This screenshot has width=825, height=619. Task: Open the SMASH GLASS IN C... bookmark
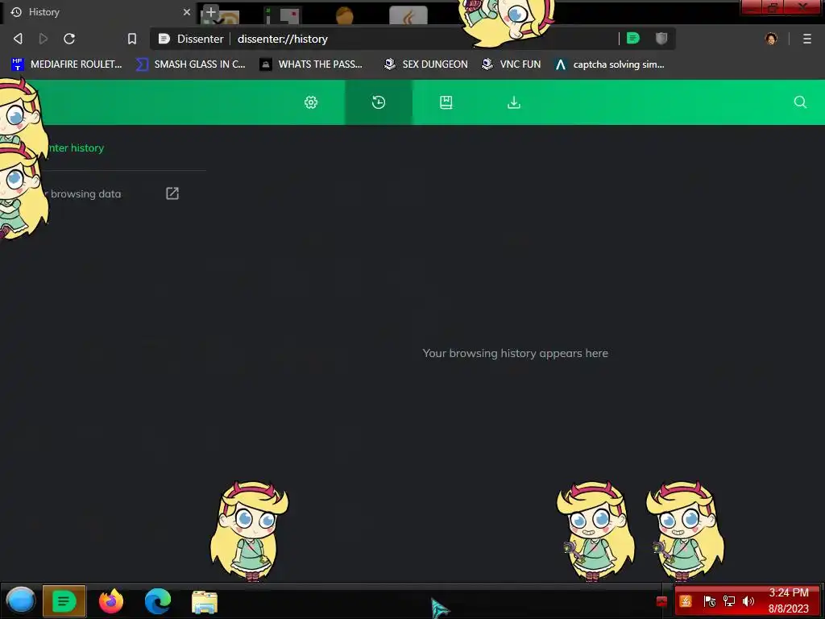click(190, 64)
